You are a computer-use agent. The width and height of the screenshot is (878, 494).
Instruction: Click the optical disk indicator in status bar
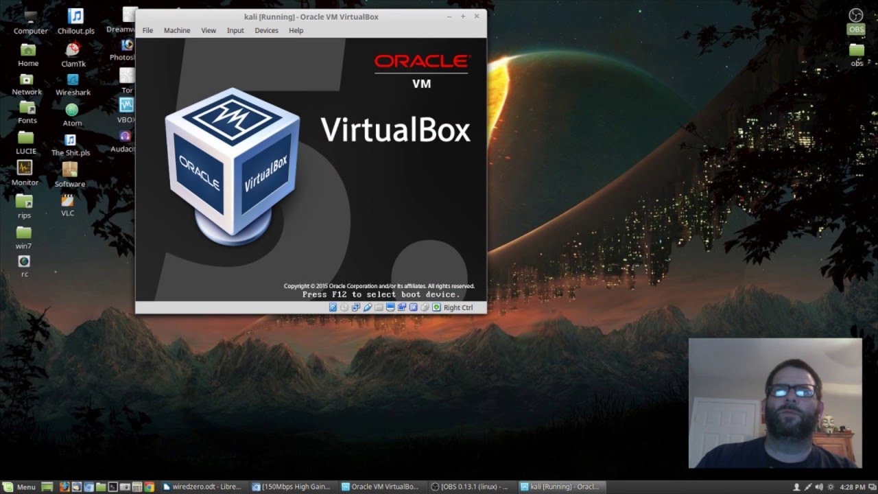coord(344,307)
